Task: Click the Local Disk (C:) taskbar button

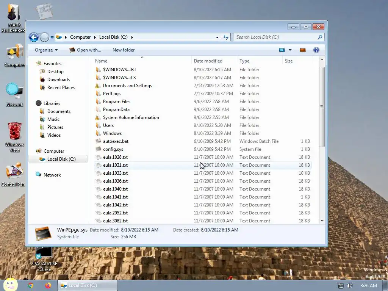Action: point(88,285)
